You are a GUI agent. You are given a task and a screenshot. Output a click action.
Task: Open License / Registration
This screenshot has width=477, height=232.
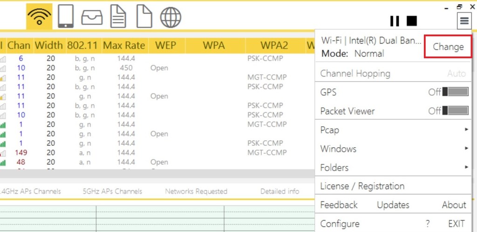click(362, 186)
